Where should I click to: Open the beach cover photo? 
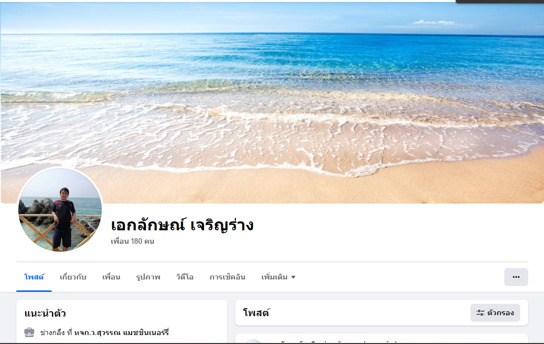[x=272, y=102]
